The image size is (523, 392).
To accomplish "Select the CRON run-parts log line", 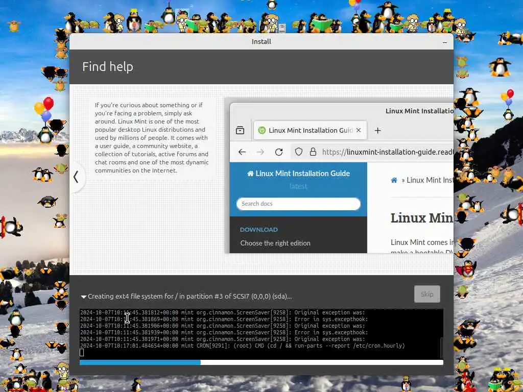I will tap(243, 346).
